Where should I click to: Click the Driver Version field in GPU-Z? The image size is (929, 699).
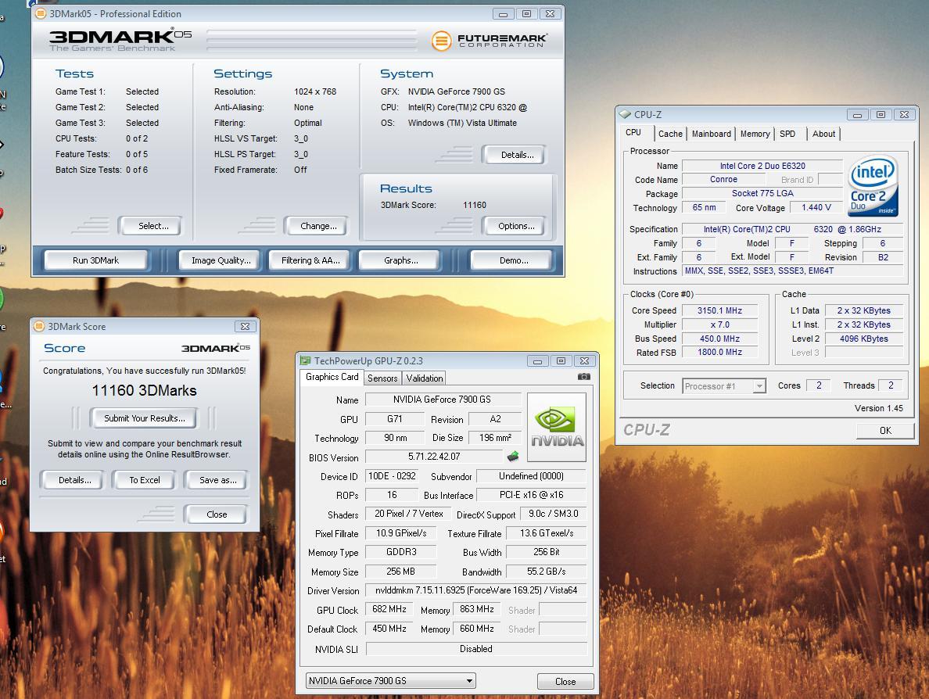click(x=475, y=590)
